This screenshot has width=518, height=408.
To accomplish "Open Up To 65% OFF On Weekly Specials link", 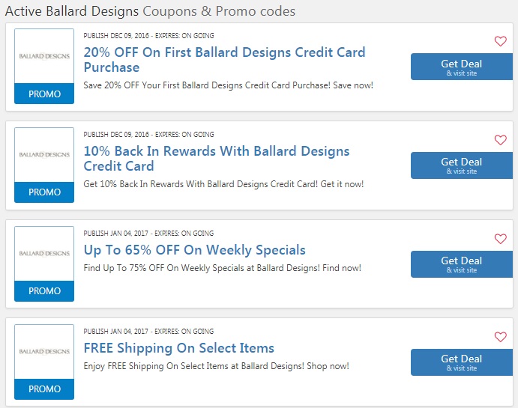I will pyautogui.click(x=194, y=250).
